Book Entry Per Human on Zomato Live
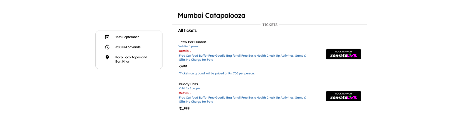The height and width of the screenshot is (118, 453). 343,54
